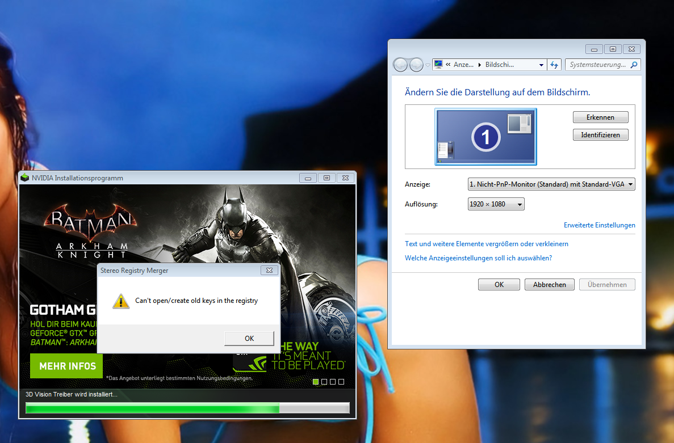Click the Übernehmen button

pos(607,285)
